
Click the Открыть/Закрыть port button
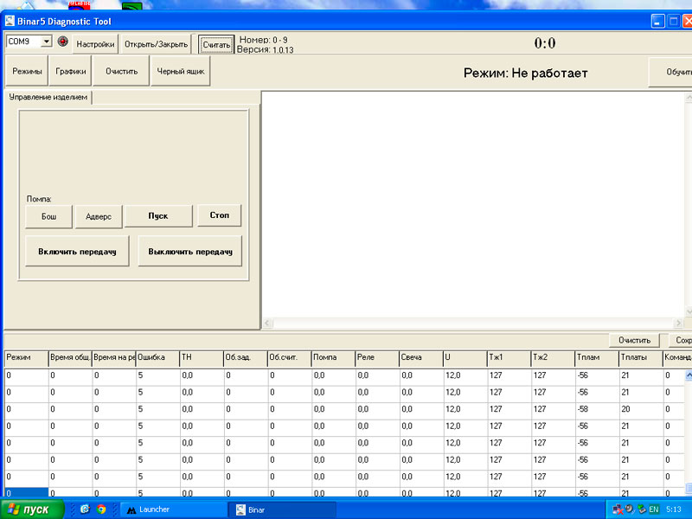(156, 44)
